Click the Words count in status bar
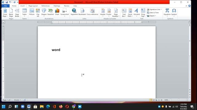Image resolution: width=197 pixels, height=110 pixels. (x=17, y=100)
